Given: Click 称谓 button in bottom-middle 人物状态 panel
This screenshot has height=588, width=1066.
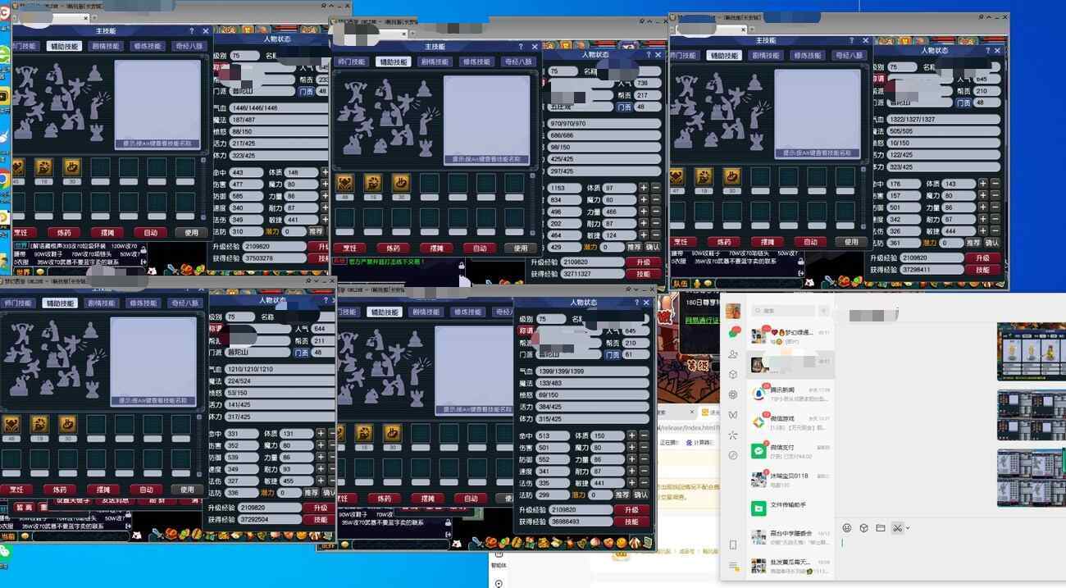Looking at the screenshot, I should 526,331.
